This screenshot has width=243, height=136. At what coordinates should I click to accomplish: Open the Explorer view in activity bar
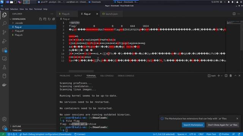[x=4, y=15]
